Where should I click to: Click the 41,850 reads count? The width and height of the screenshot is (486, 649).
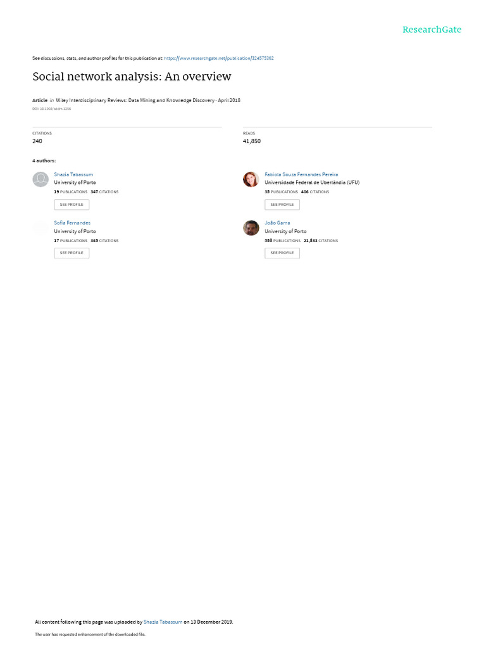(252, 141)
